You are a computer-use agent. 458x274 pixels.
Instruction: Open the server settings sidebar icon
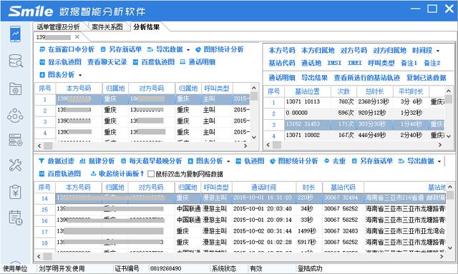pos(15,140)
